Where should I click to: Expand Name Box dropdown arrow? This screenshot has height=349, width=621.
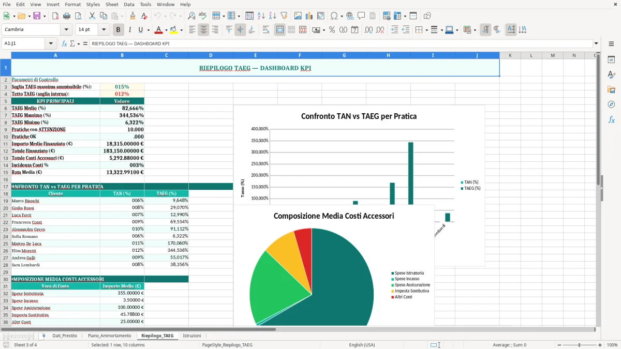coord(51,43)
